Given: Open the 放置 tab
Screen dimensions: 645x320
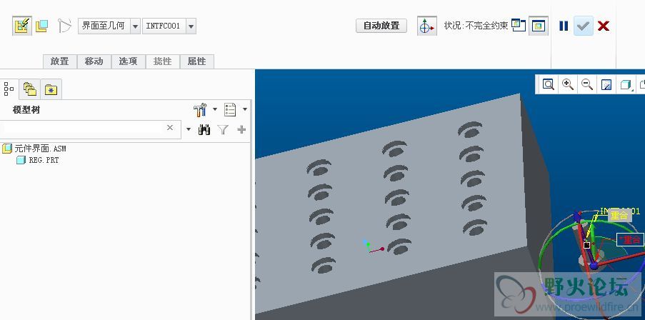Looking at the screenshot, I should [60, 61].
